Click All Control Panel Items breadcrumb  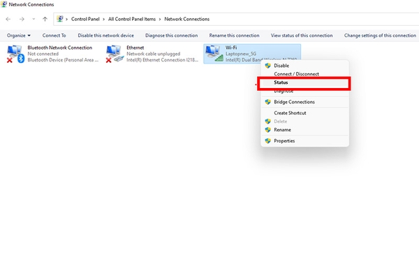tap(132, 20)
